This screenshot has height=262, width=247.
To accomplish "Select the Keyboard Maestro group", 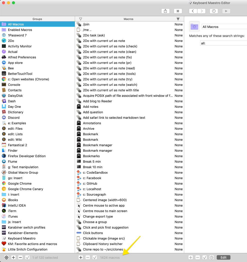I will [x=37, y=239].
